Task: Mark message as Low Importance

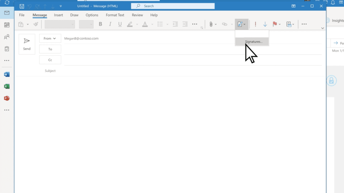Action: [x=265, y=24]
